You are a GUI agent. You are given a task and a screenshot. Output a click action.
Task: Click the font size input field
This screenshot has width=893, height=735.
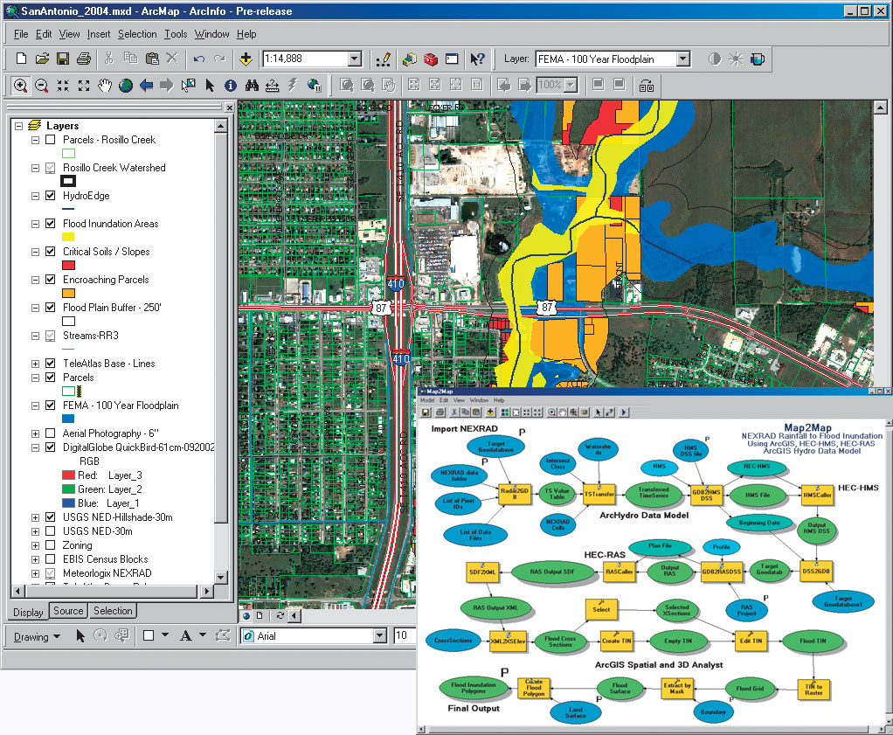click(x=404, y=636)
